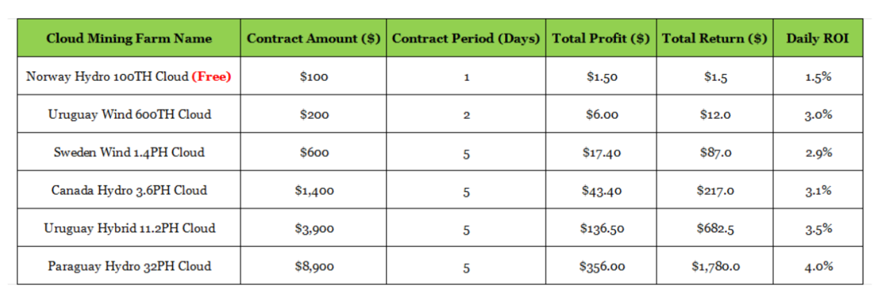Select the Total Profit ($) column header

tap(601, 38)
